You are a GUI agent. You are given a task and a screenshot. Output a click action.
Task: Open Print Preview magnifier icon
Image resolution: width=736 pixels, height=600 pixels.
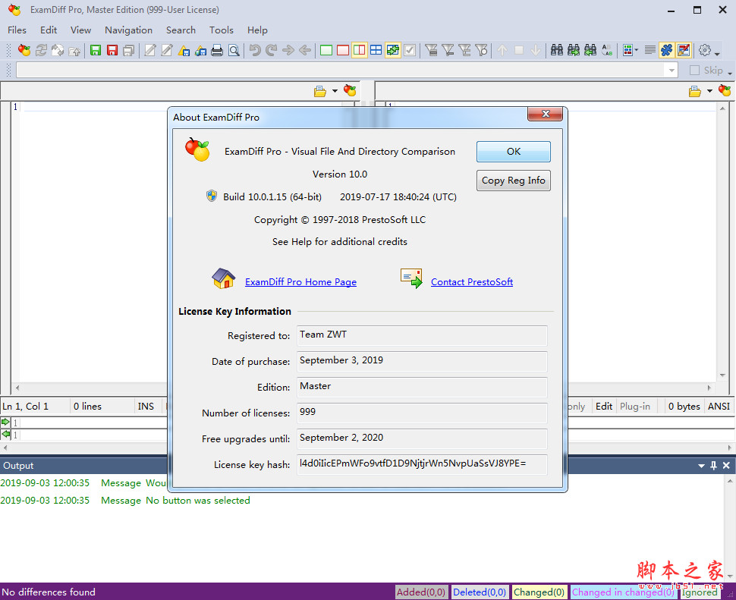[234, 50]
